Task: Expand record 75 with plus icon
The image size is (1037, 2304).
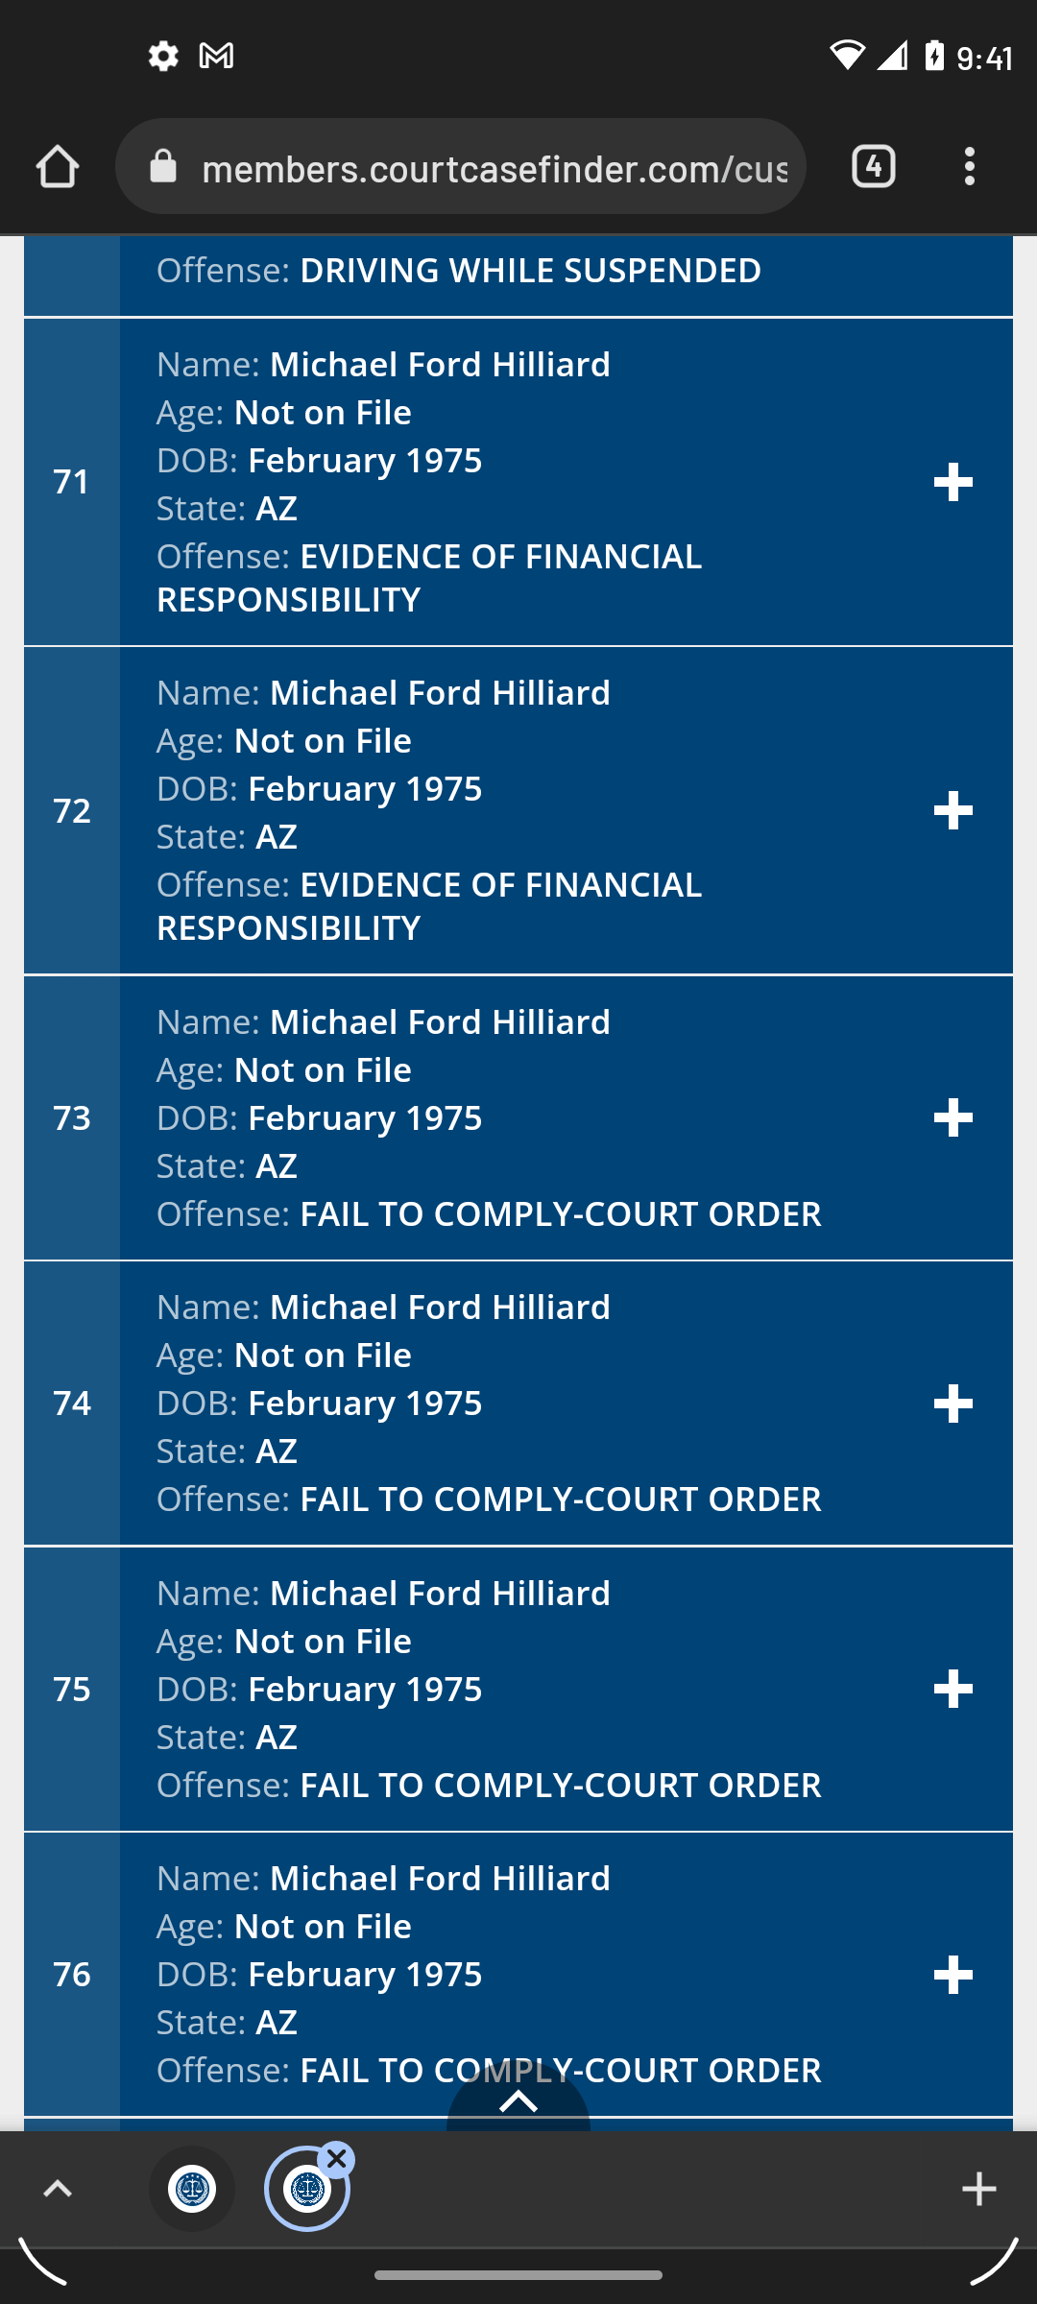Action: pos(953,1690)
